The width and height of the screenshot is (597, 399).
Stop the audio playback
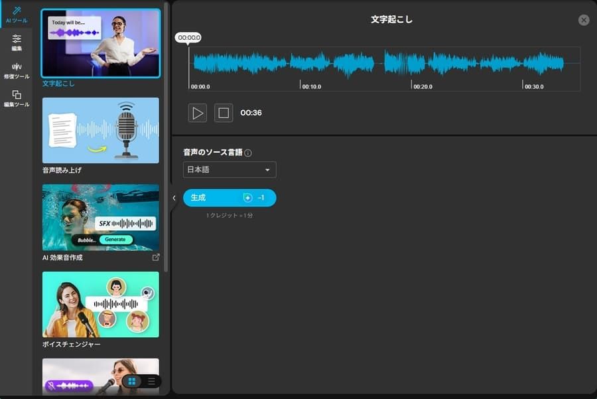click(224, 113)
